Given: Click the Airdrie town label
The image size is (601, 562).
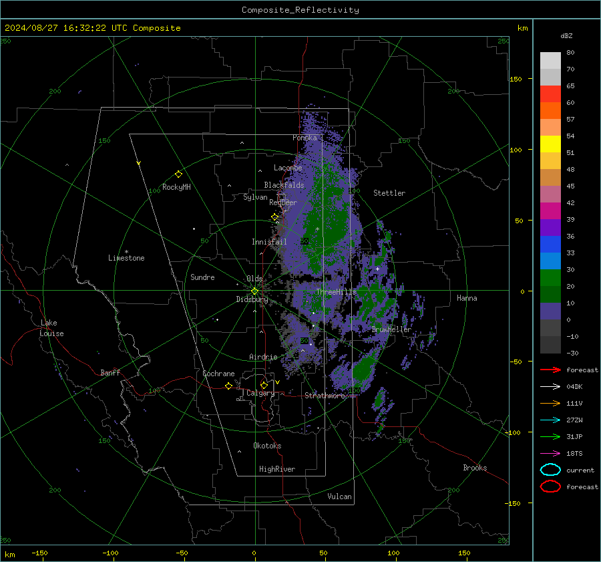Looking at the screenshot, I should click(x=263, y=357).
